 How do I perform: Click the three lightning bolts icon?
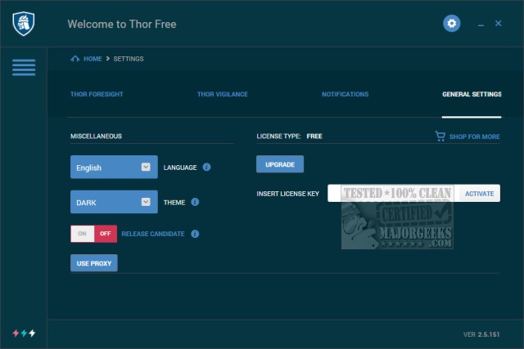tap(24, 333)
